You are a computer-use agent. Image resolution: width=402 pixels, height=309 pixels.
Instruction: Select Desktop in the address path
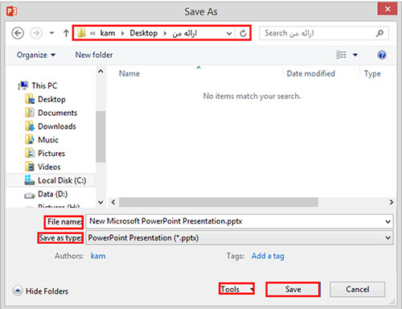144,33
